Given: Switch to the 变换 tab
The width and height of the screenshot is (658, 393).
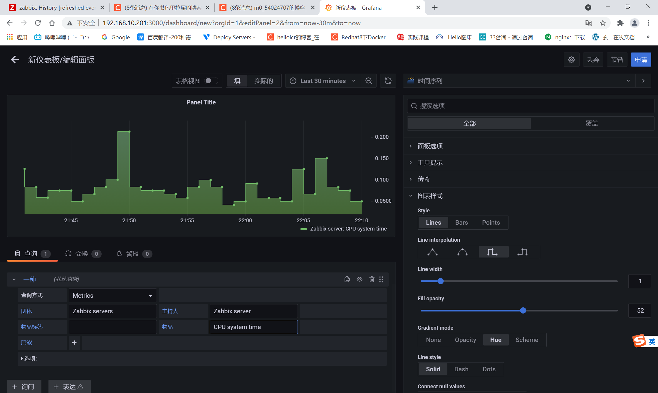Looking at the screenshot, I should click(x=83, y=254).
